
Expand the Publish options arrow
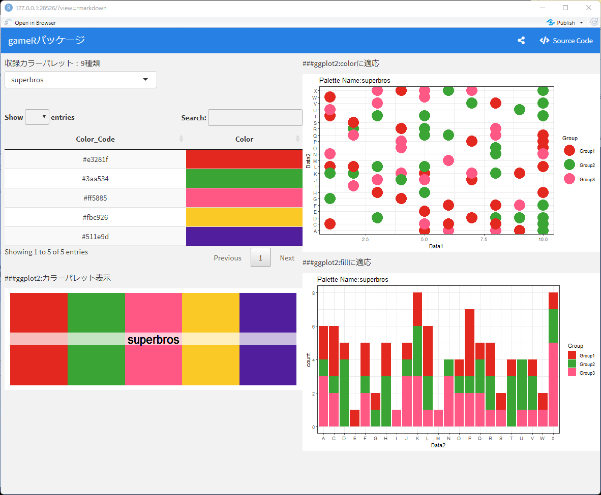(581, 22)
